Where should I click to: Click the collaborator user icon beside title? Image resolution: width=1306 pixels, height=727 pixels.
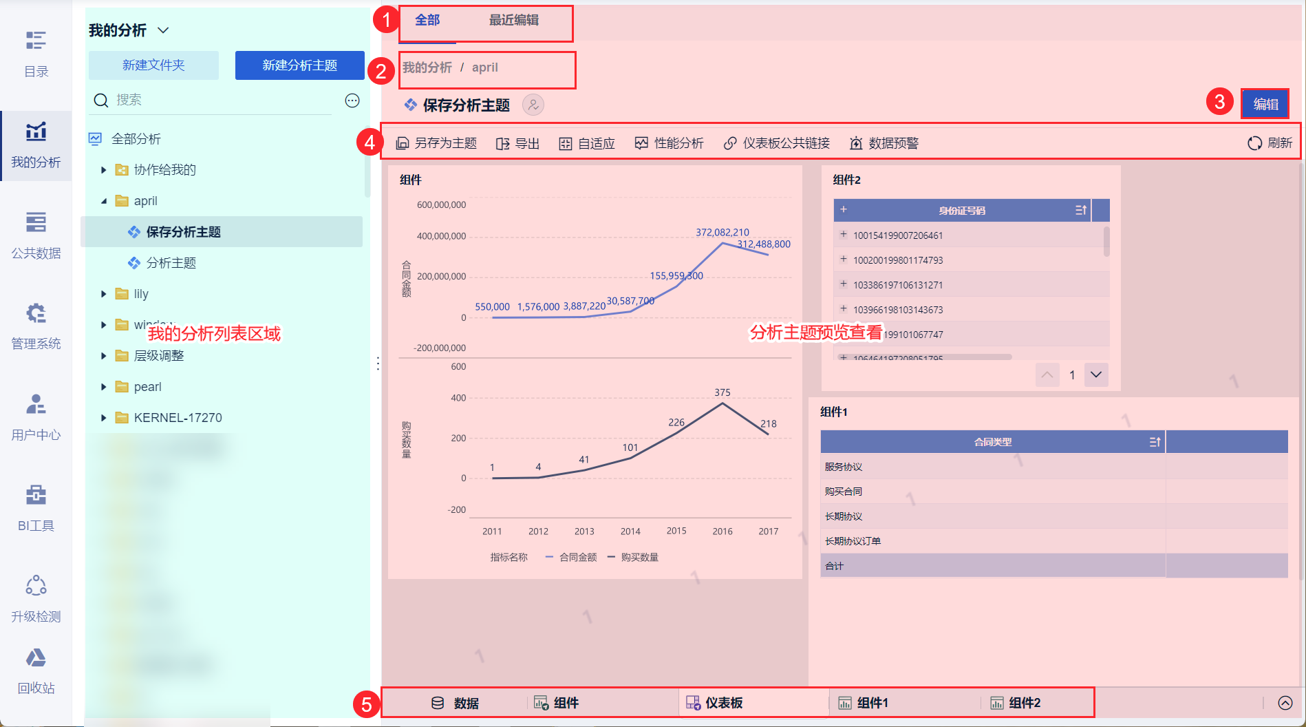[x=533, y=105]
